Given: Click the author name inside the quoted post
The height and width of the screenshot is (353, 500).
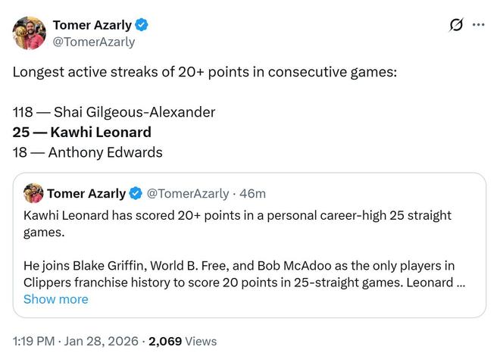Looking at the screenshot, I should tap(87, 194).
